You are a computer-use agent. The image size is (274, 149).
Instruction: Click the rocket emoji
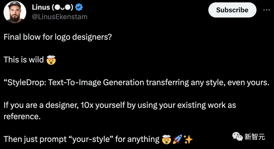[177, 139]
